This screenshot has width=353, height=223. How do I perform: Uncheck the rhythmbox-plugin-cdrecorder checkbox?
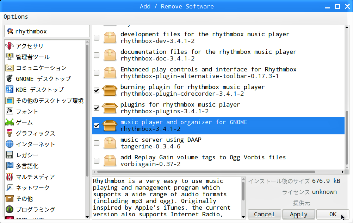[97, 90]
